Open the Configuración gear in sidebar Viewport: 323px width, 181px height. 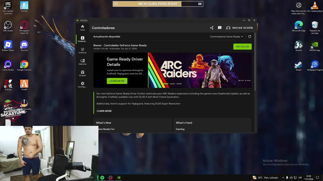point(83,85)
